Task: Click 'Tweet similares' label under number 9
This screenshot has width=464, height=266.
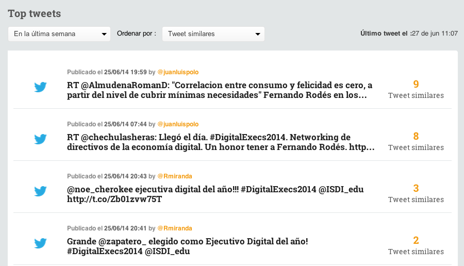Action: pyautogui.click(x=416, y=95)
